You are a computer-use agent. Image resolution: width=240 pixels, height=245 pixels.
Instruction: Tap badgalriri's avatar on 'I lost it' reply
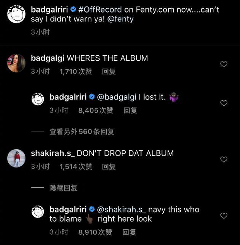(x=38, y=100)
